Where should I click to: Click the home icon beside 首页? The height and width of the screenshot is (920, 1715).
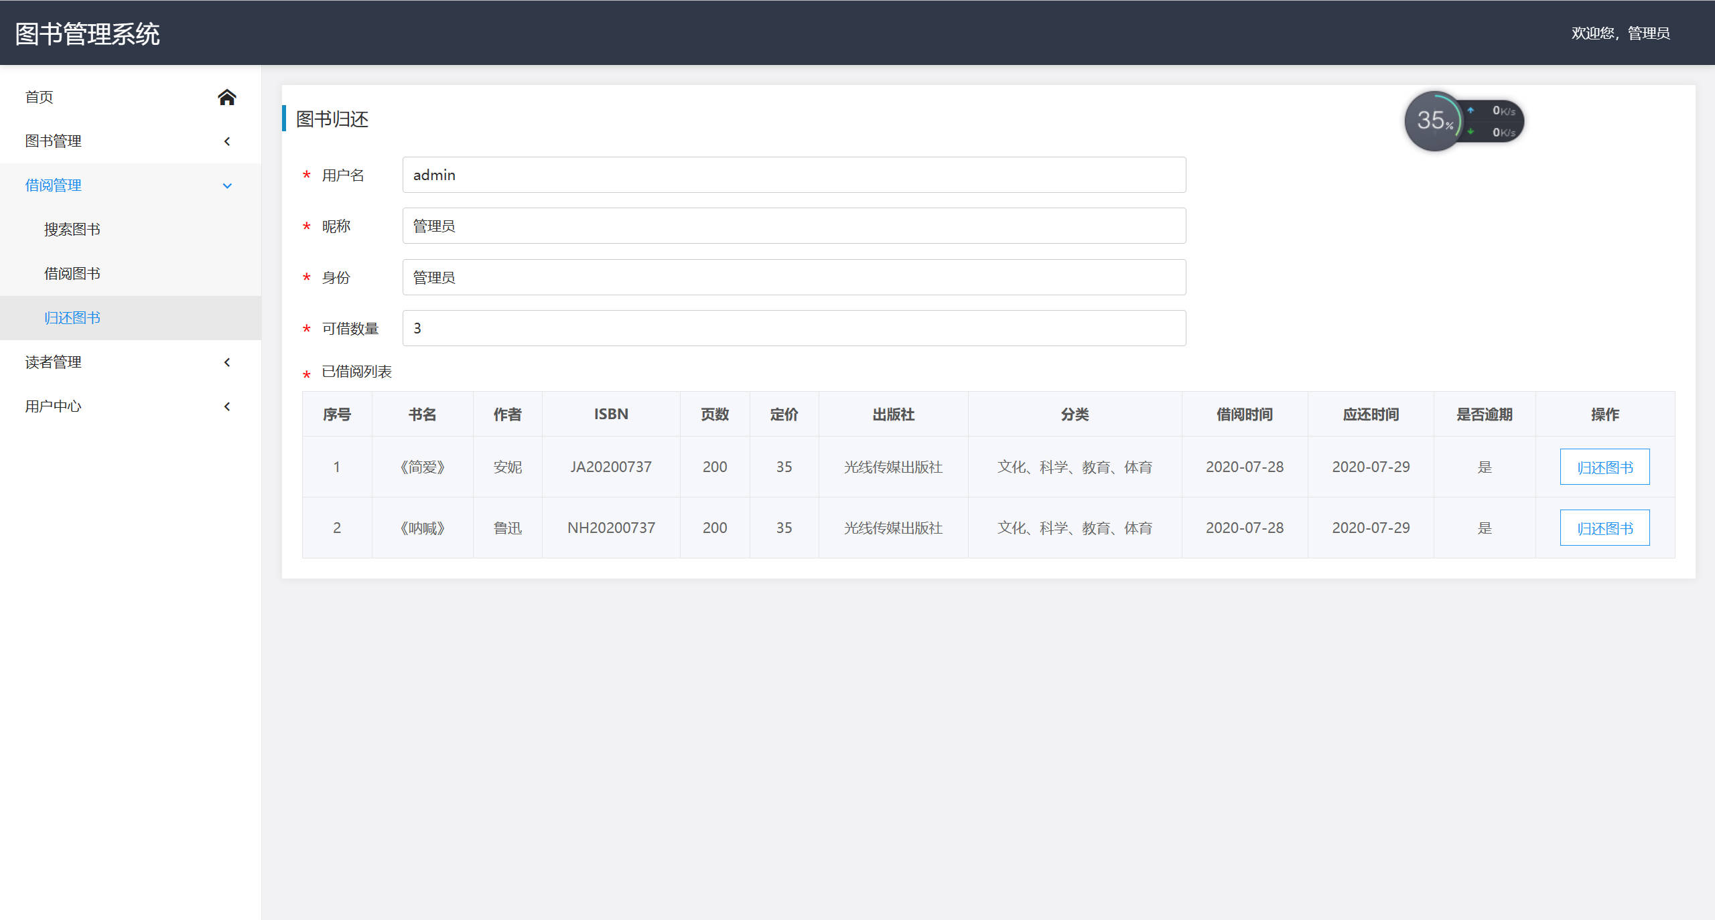(227, 97)
